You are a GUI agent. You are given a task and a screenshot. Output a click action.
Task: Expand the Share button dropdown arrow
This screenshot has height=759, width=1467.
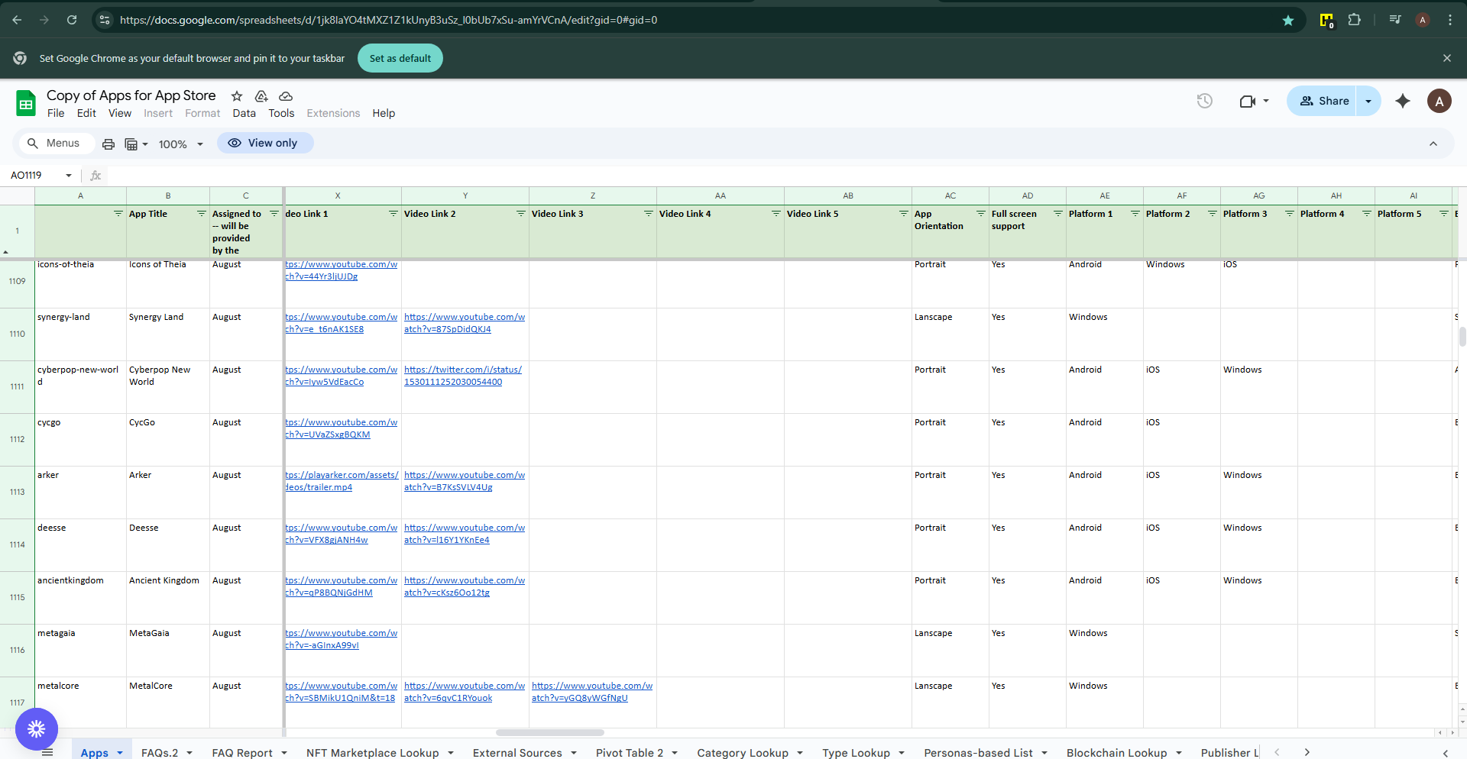click(1368, 101)
